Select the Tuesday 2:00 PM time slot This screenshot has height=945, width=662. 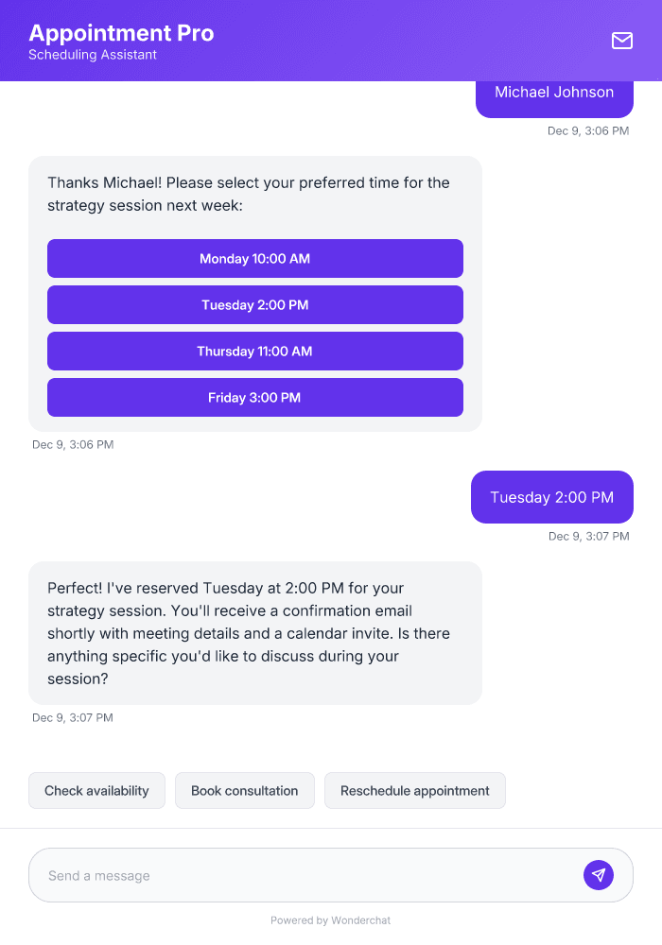254,304
